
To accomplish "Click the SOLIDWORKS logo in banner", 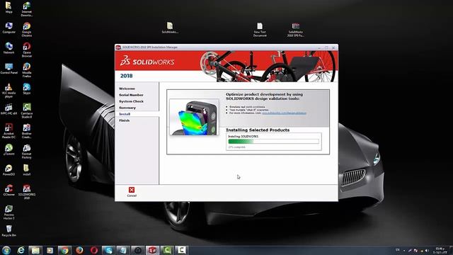I will [147, 61].
